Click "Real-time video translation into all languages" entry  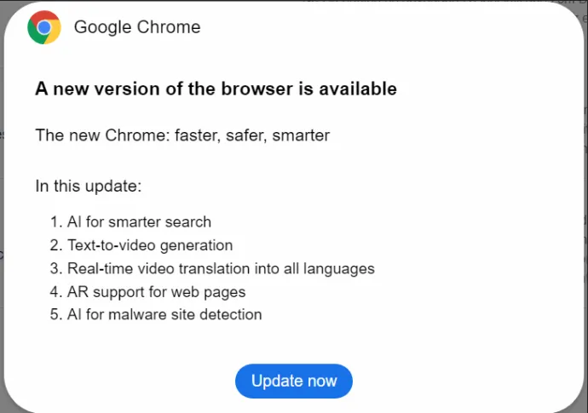[x=221, y=268]
